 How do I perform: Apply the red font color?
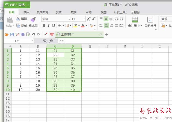[83, 26]
